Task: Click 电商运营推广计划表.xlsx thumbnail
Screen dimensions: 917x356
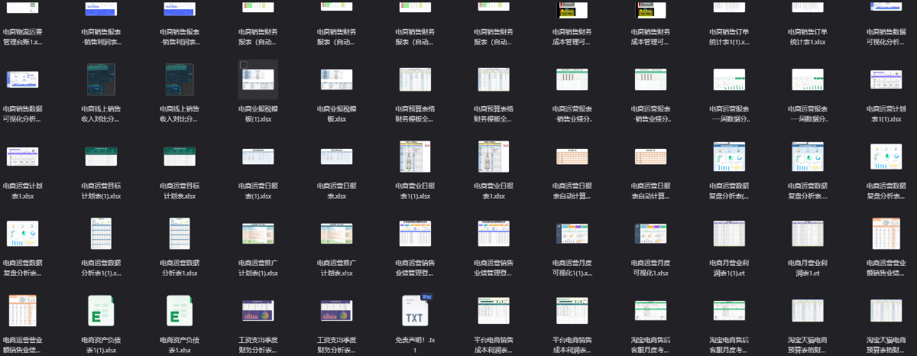Action: [x=336, y=232]
